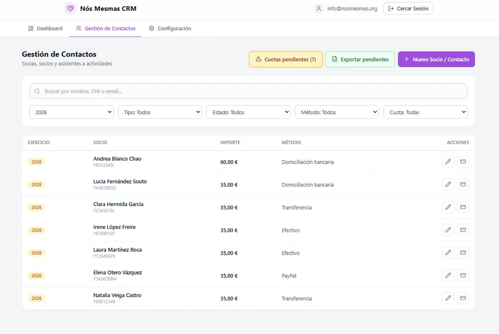This screenshot has height=334, width=499.
Task: Click the 2026 badge in Natalia Veiga Castro row
Action: pos(37,298)
